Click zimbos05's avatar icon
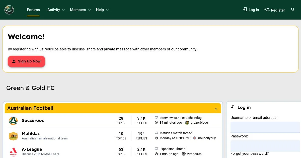This screenshot has height=158, width=301. pyautogui.click(x=184, y=154)
